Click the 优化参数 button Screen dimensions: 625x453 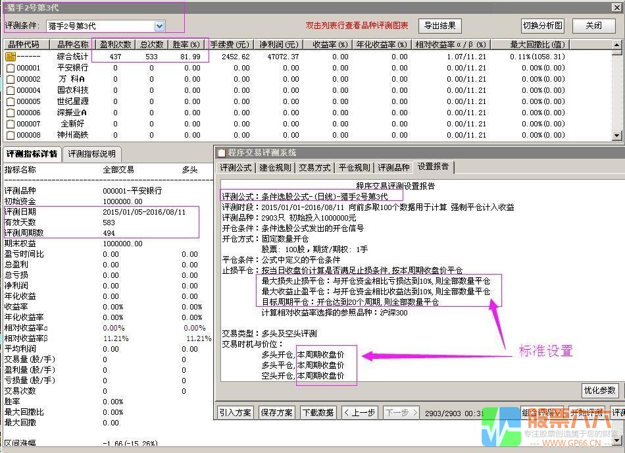pyautogui.click(x=599, y=390)
